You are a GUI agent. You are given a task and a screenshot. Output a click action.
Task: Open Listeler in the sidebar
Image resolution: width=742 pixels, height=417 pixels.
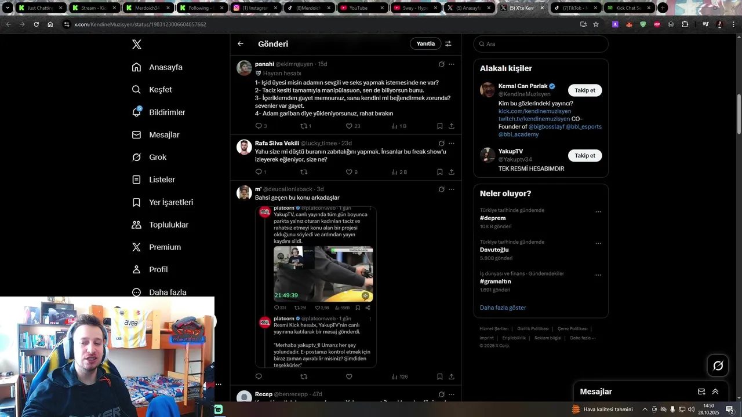[153, 180]
